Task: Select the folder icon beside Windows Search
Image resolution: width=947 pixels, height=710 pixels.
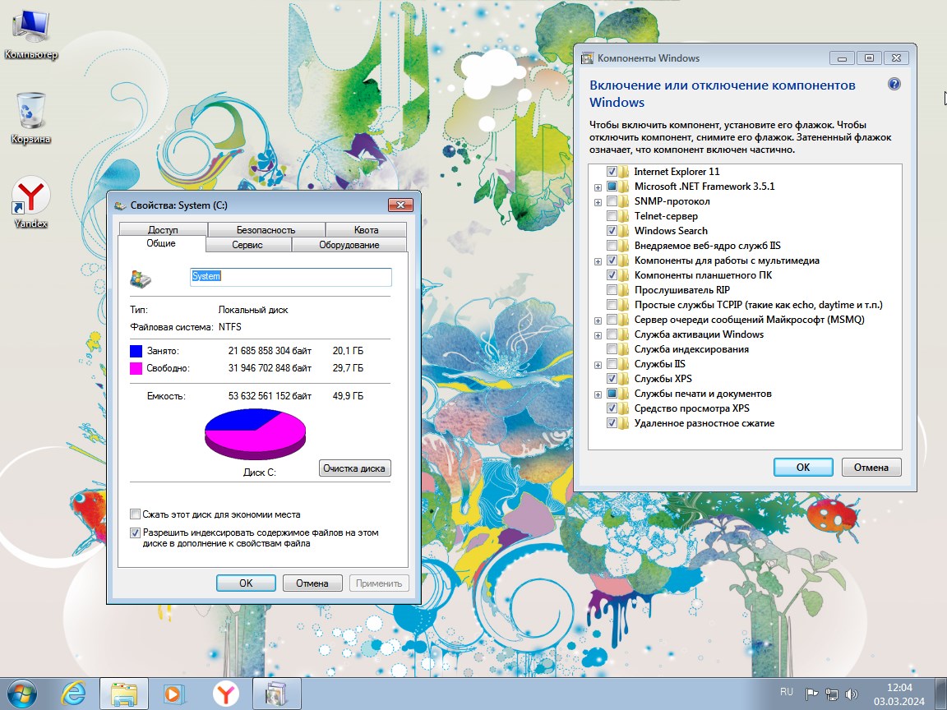Action: click(x=623, y=231)
